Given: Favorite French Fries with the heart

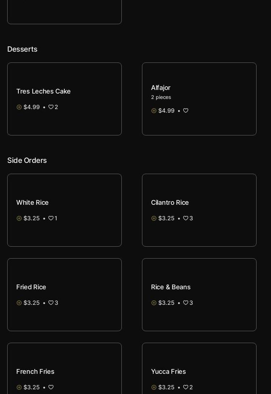Looking at the screenshot, I should click(51, 387).
